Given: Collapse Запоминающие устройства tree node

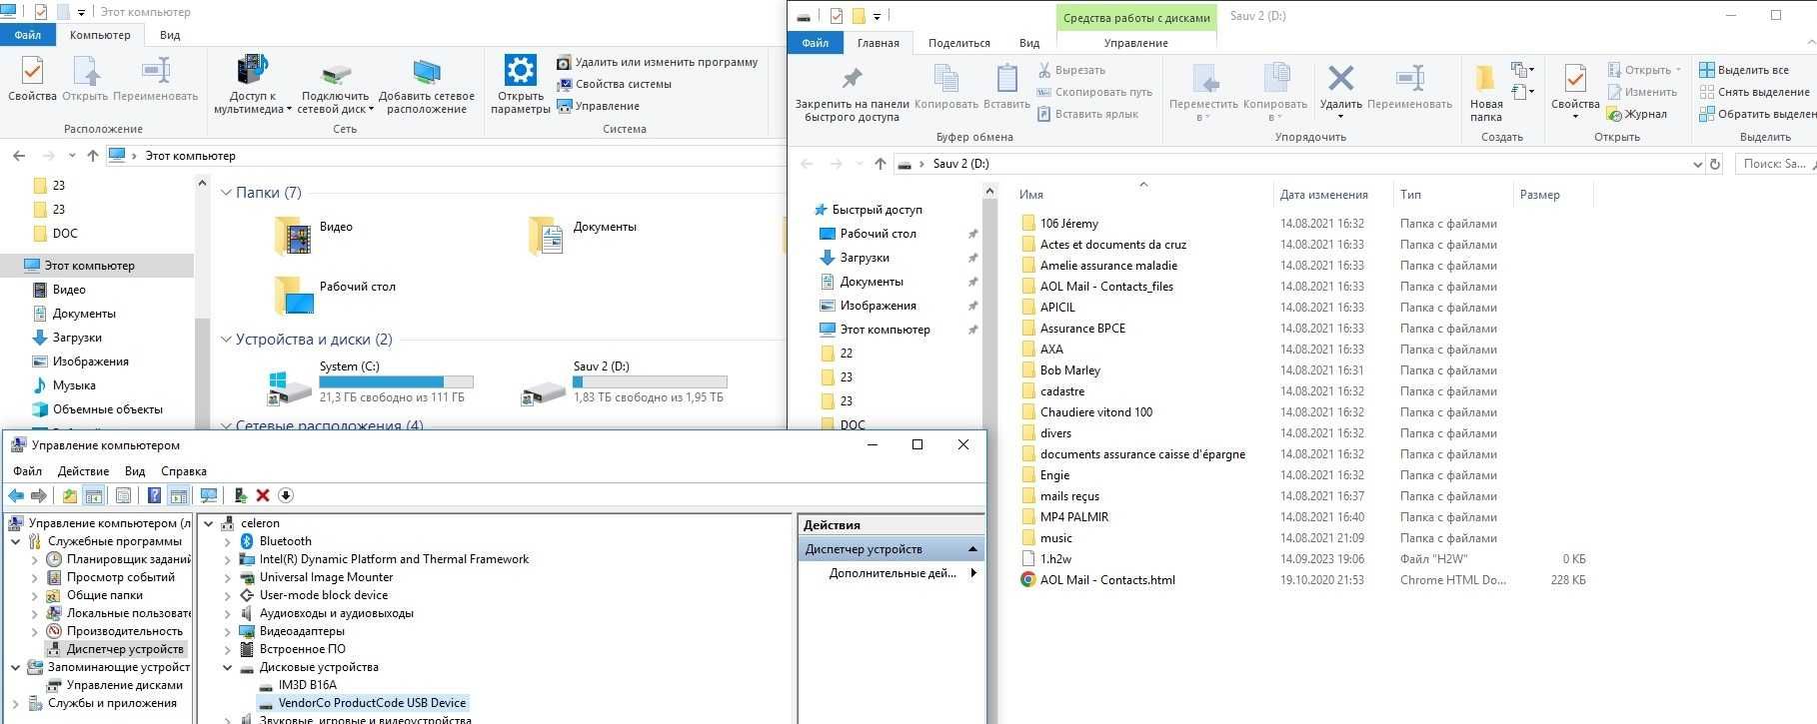Looking at the screenshot, I should pyautogui.click(x=16, y=667).
